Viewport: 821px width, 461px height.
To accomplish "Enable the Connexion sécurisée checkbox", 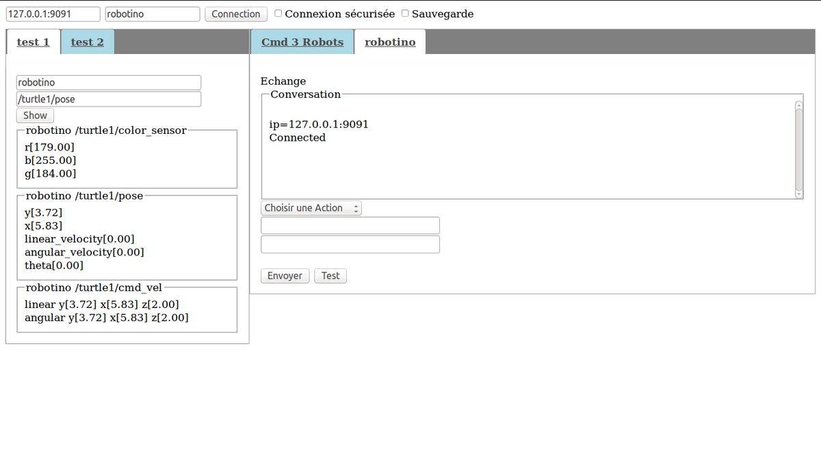I will (x=278, y=13).
